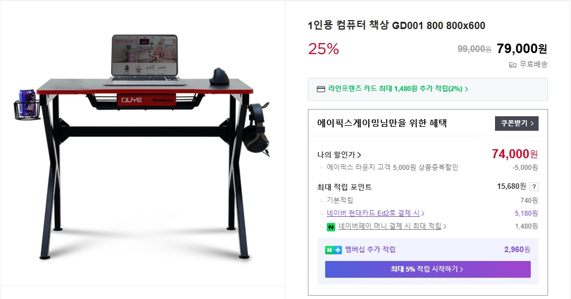This screenshot has height=299, width=571.
Task: Click the product title 1인용 컴퓨터 책상 GD001
Action: click(x=397, y=26)
